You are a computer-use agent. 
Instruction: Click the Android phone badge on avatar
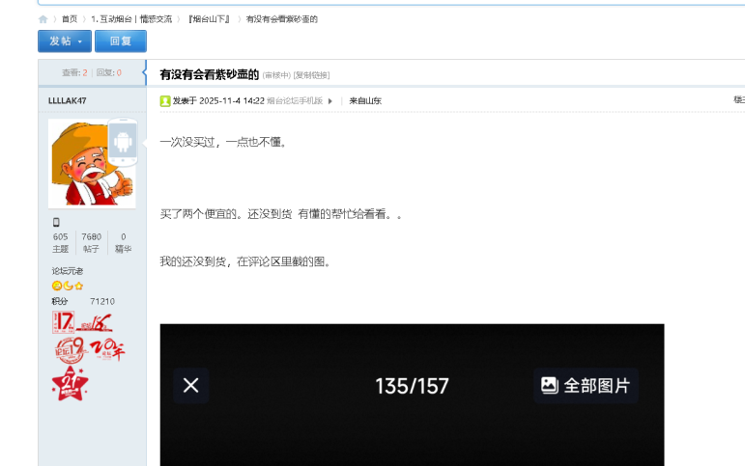122,144
